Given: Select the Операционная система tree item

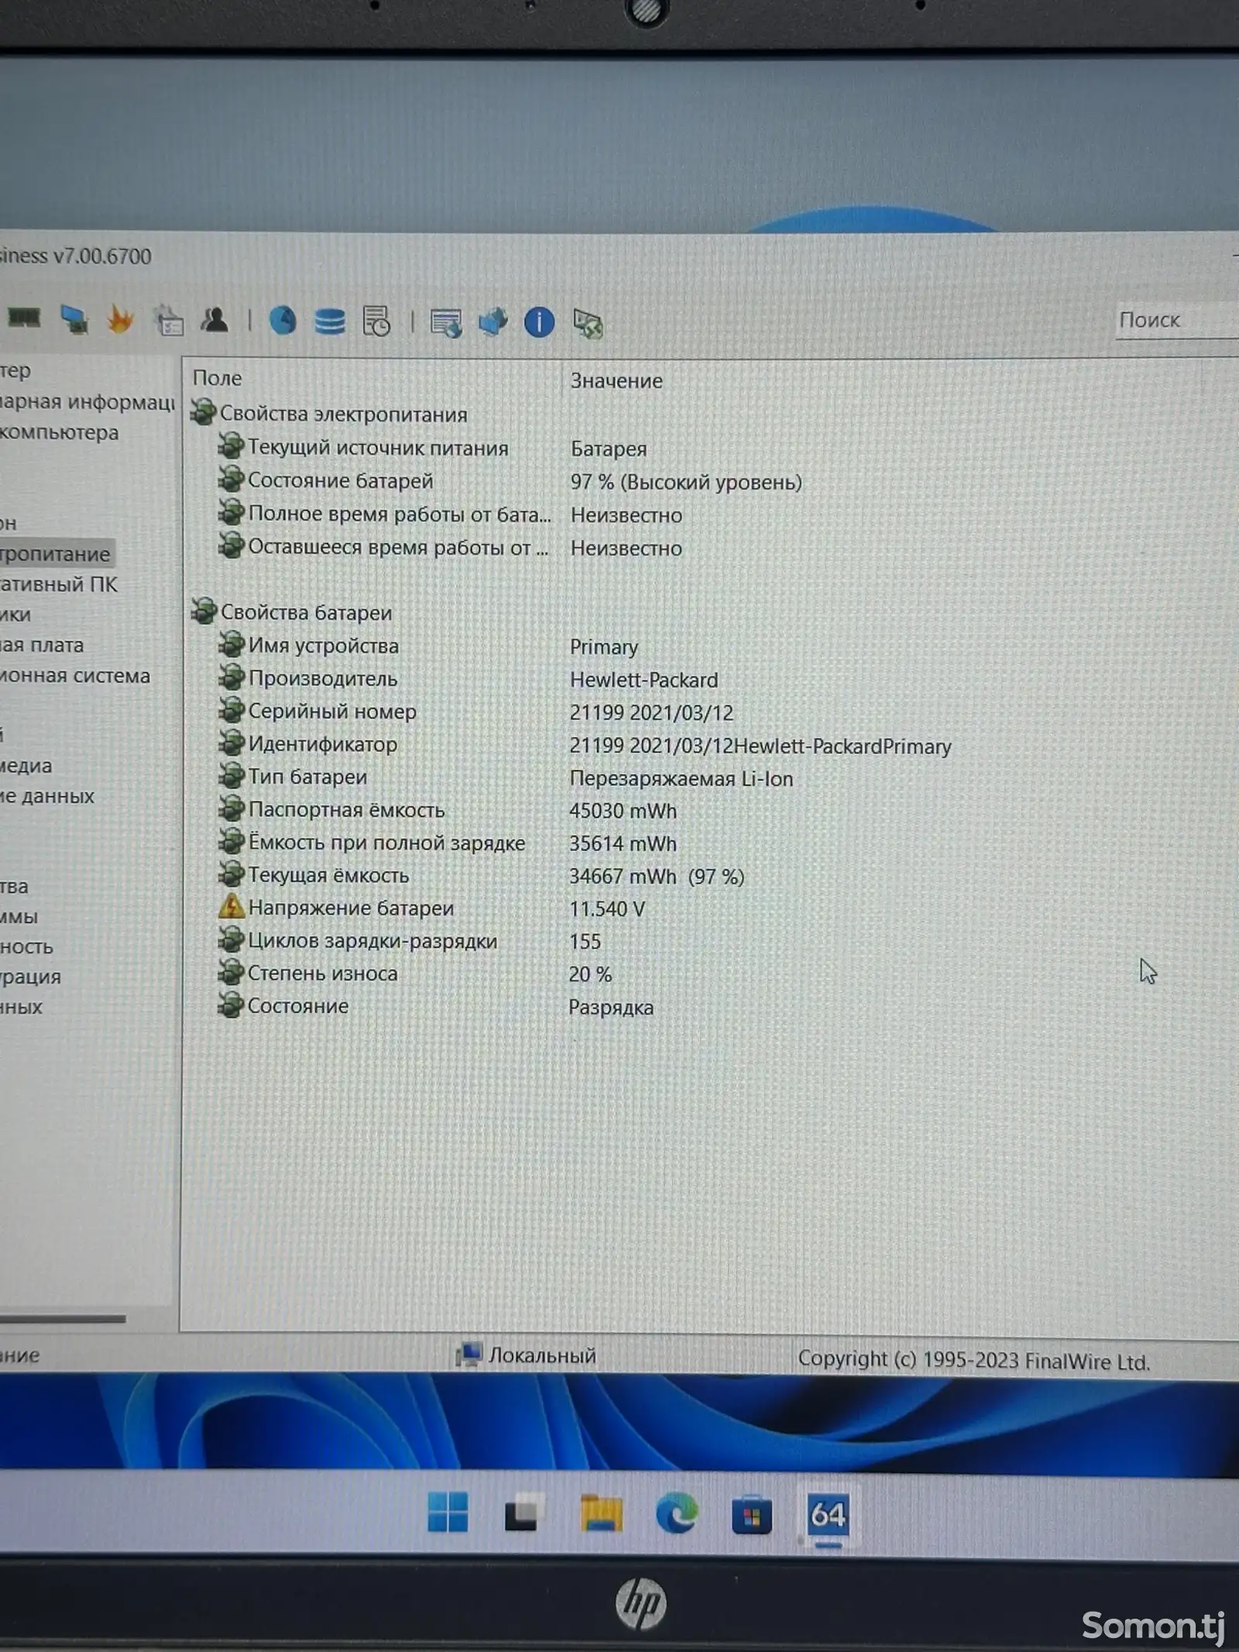Looking at the screenshot, I should click(x=75, y=675).
